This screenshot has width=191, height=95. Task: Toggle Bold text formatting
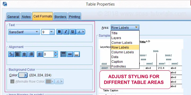[x=59, y=32]
